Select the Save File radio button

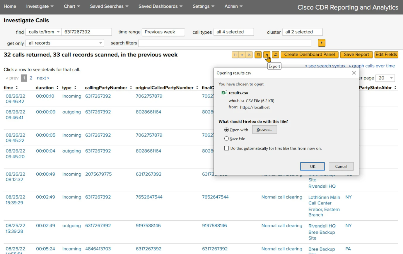click(x=227, y=138)
